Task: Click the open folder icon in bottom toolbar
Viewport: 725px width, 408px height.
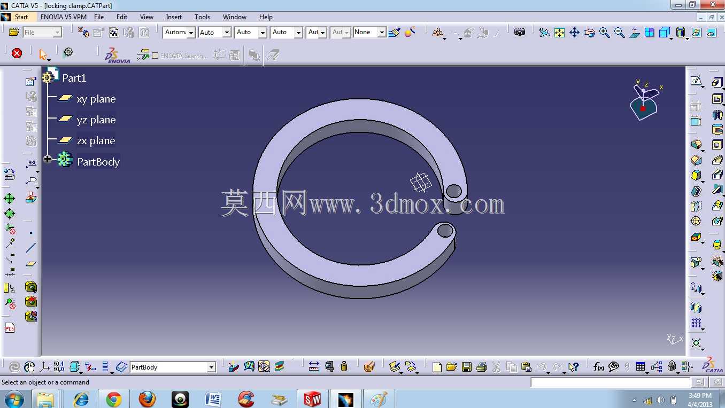Action: [x=451, y=367]
